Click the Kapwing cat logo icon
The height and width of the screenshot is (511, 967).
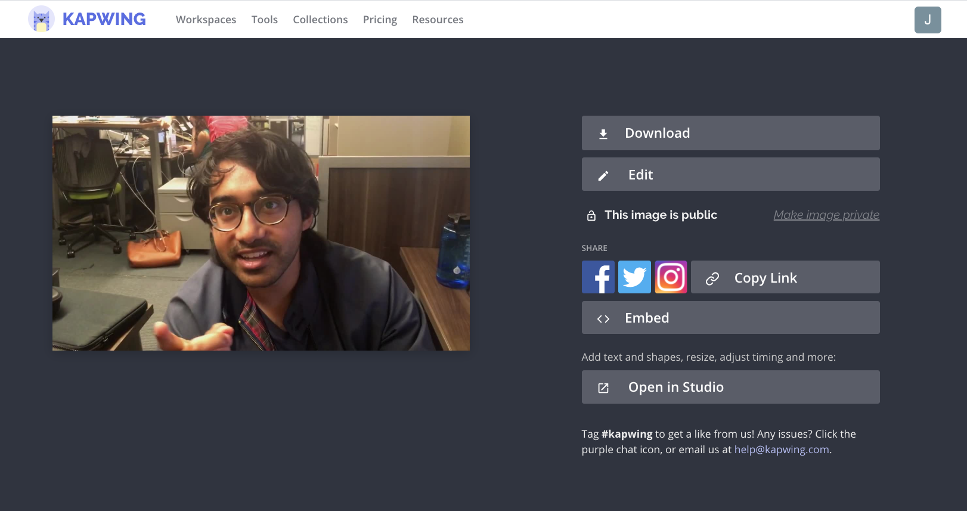point(41,19)
